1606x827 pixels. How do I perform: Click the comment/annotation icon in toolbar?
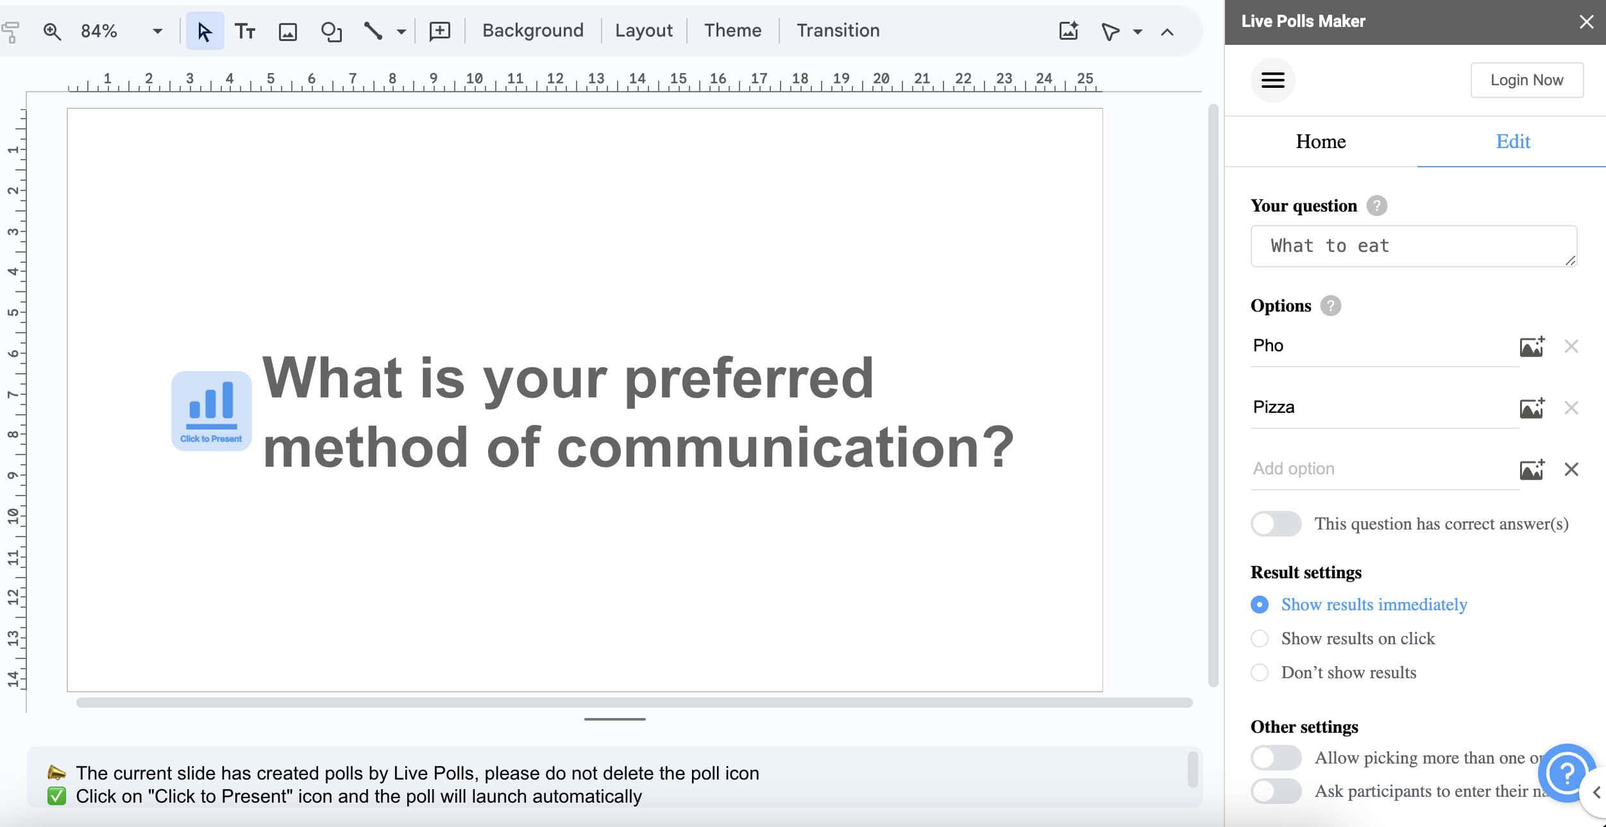coord(439,28)
